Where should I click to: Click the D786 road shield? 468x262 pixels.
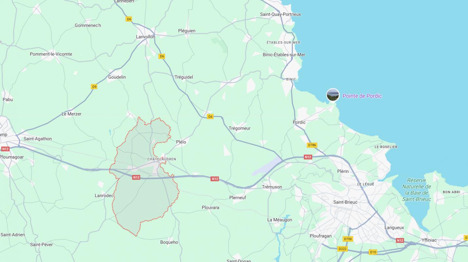[x=312, y=145]
